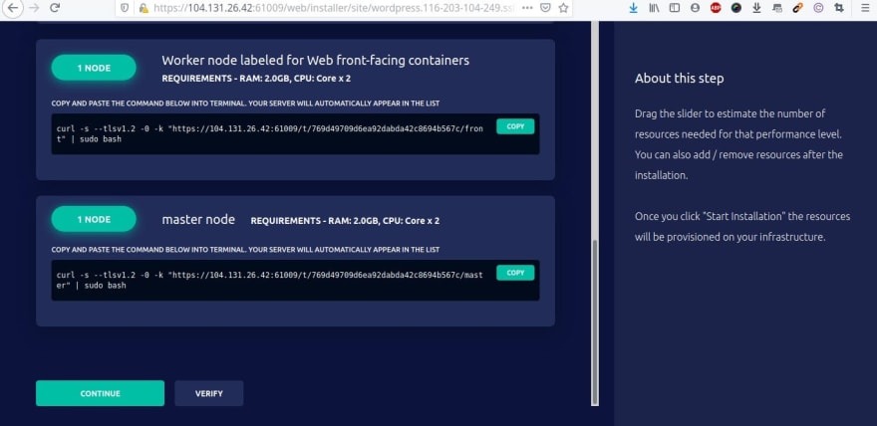Open the dark round color extension icon
This screenshot has height=426, width=877.
click(736, 8)
